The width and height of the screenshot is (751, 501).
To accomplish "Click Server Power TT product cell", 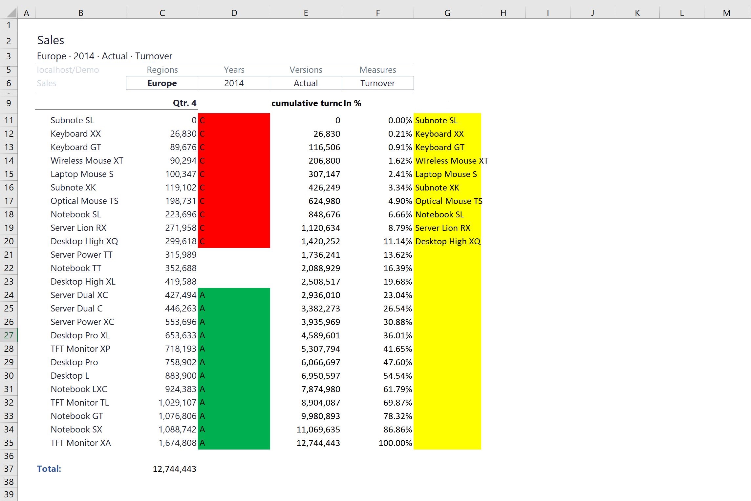I will tap(81, 255).
